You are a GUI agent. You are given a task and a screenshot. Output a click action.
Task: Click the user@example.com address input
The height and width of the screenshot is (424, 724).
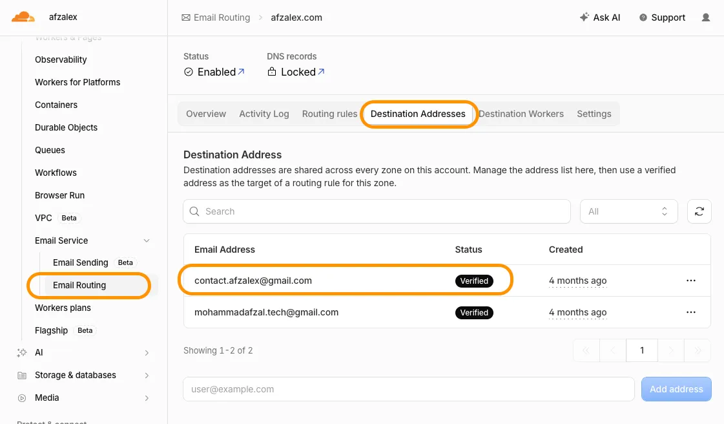(x=409, y=389)
